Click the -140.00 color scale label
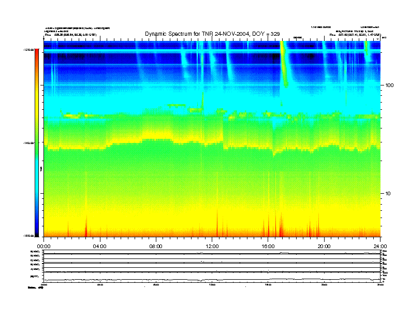410x317 pixels. tap(28, 143)
